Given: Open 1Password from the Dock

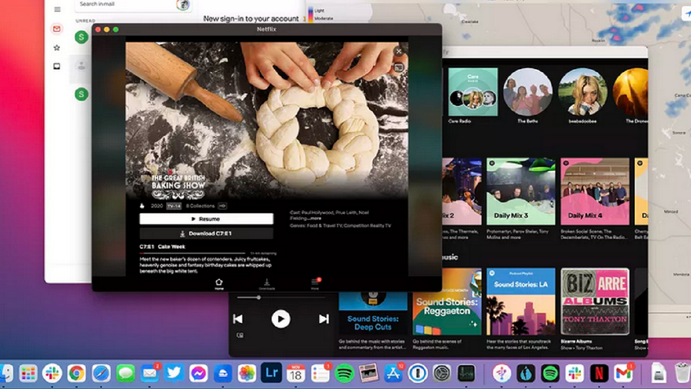Looking at the screenshot, I should [417, 373].
